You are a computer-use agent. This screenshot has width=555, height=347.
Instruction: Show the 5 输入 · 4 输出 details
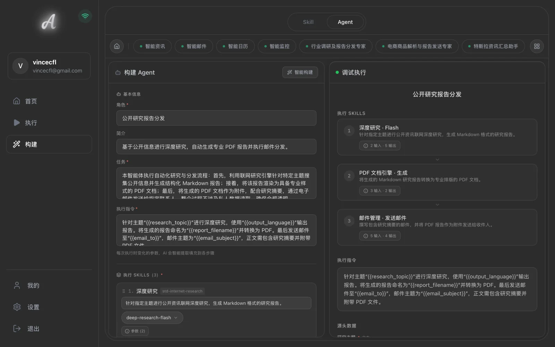tap(379, 236)
